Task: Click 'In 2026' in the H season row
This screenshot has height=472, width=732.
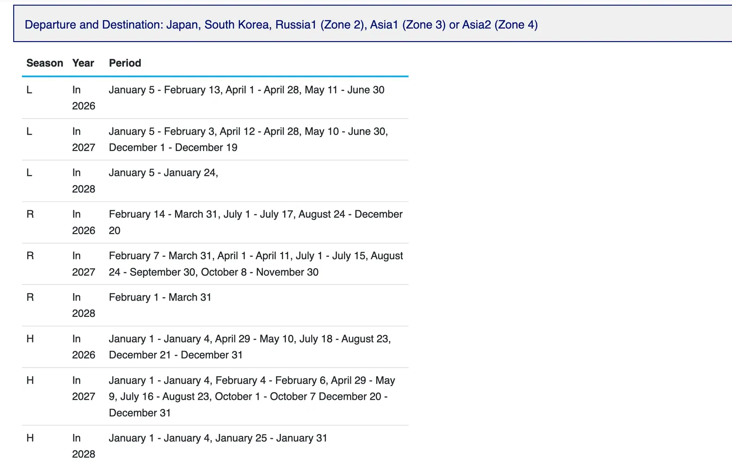Action: 84,347
